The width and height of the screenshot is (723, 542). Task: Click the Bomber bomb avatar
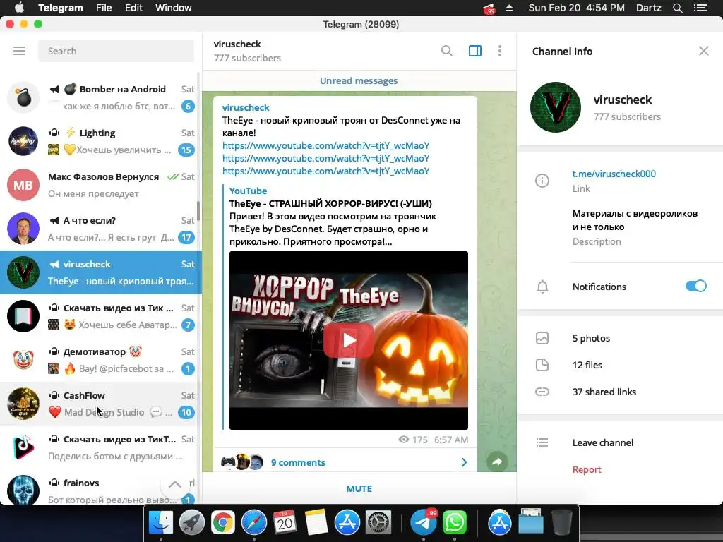pos(23,97)
